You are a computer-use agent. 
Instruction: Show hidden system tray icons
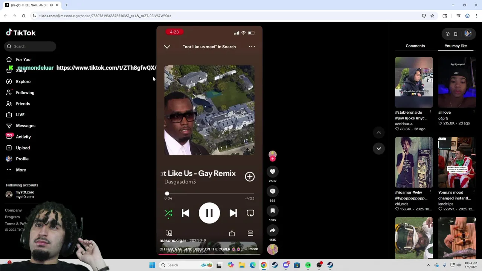click(x=428, y=265)
